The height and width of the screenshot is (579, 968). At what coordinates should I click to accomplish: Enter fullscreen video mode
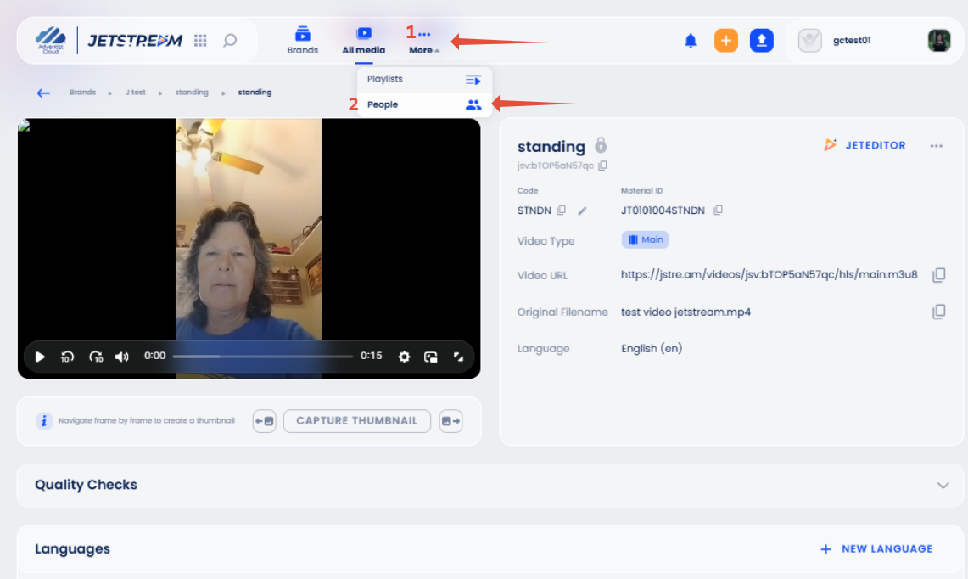[x=458, y=357]
